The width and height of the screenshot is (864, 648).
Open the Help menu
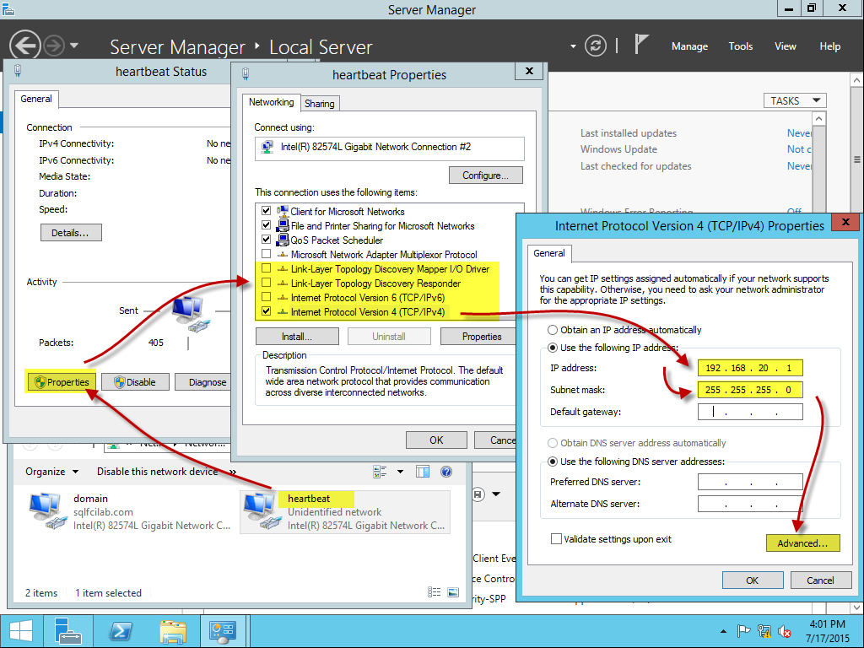(830, 46)
